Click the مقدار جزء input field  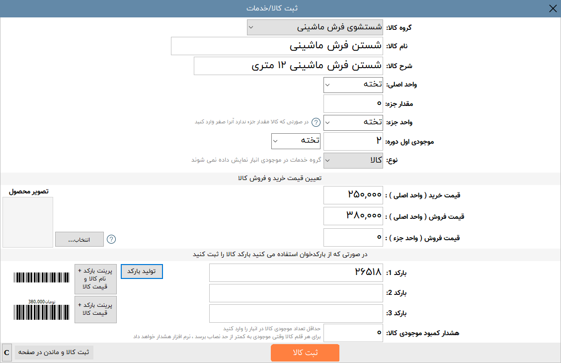[x=353, y=104]
